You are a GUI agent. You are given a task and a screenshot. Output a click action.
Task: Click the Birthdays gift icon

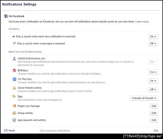(x=14, y=71)
